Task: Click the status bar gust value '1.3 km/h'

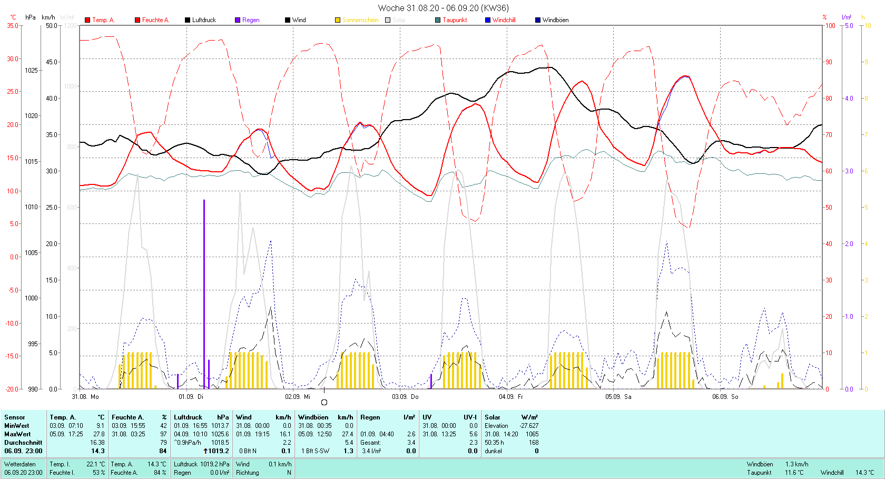Action: click(796, 464)
